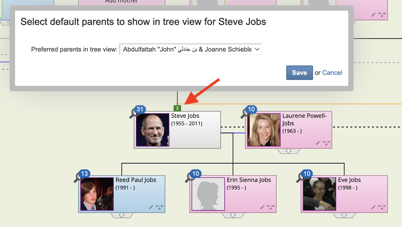The height and width of the screenshot is (227, 402).
Task: Expand plus tab below Erin Sienna Jobs
Action: (233, 215)
